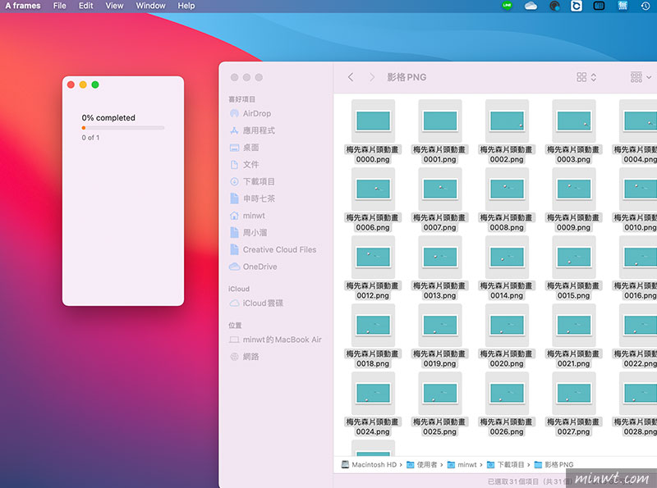The image size is (657, 488).
Task: Select thumbnail of 0008.png
Action: (x=507, y=189)
